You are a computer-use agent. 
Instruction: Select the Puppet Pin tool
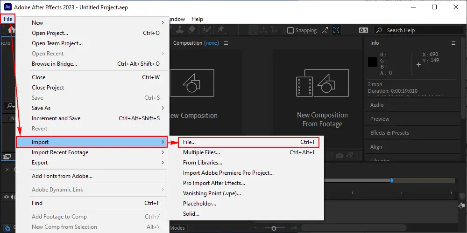pos(220,30)
